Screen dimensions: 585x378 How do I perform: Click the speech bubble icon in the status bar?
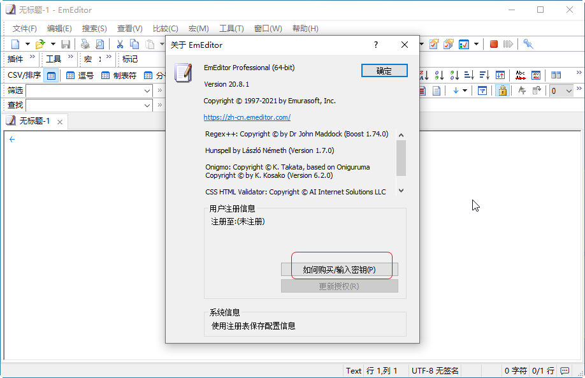(565, 370)
